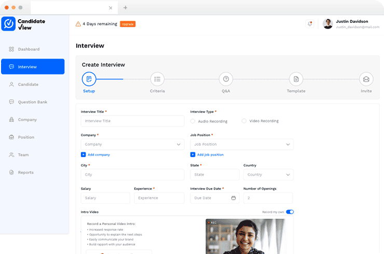Select Video Recording interview type
The width and height of the screenshot is (384, 254).
[244, 121]
